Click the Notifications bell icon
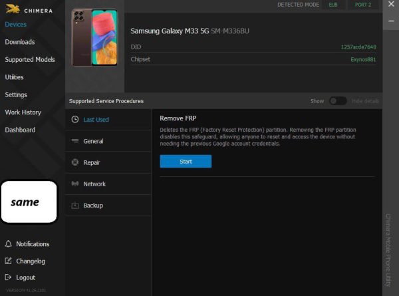Screen dimensions: 399x296 tap(8, 244)
